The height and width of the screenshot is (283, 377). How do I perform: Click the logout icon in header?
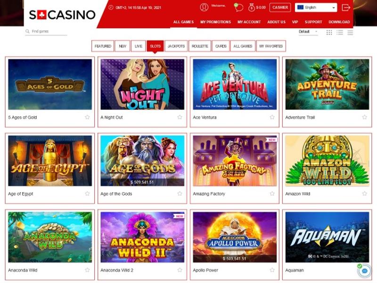[x=346, y=8]
